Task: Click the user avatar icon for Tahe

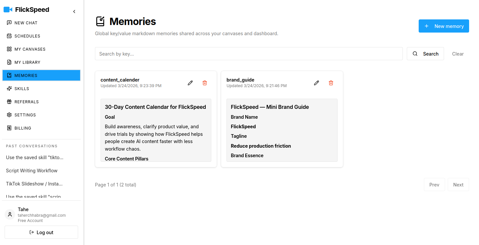Action: click(x=10, y=214)
